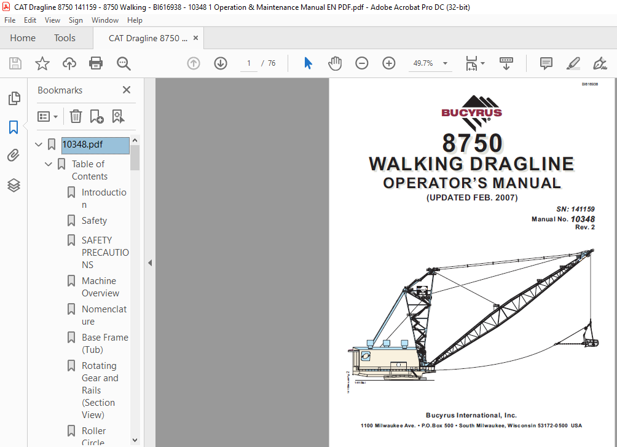This screenshot has width=617, height=447.
Task: Jump to the Safety bookmark
Action: pos(94,221)
